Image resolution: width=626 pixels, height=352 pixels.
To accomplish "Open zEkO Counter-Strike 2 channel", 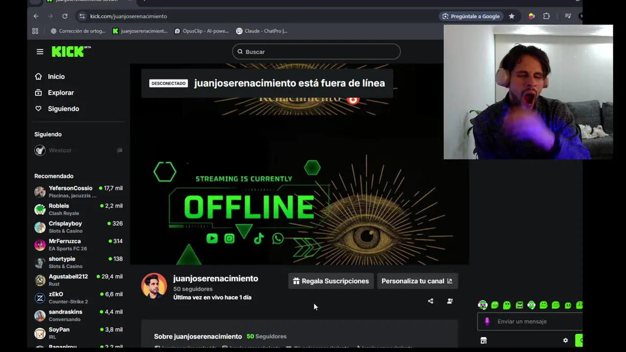I will click(78, 298).
